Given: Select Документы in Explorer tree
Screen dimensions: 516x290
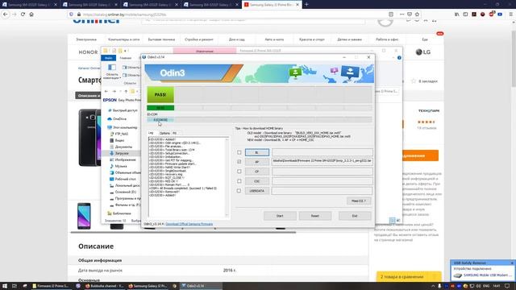Looking at the screenshot, I should 123,147.
